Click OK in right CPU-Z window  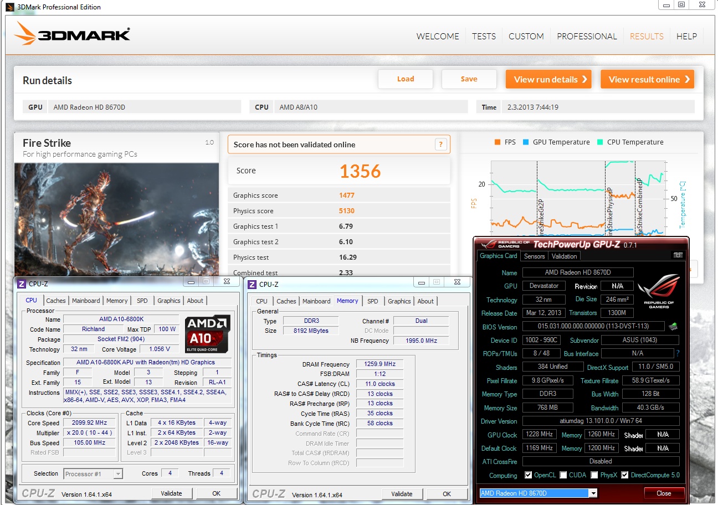click(x=447, y=494)
